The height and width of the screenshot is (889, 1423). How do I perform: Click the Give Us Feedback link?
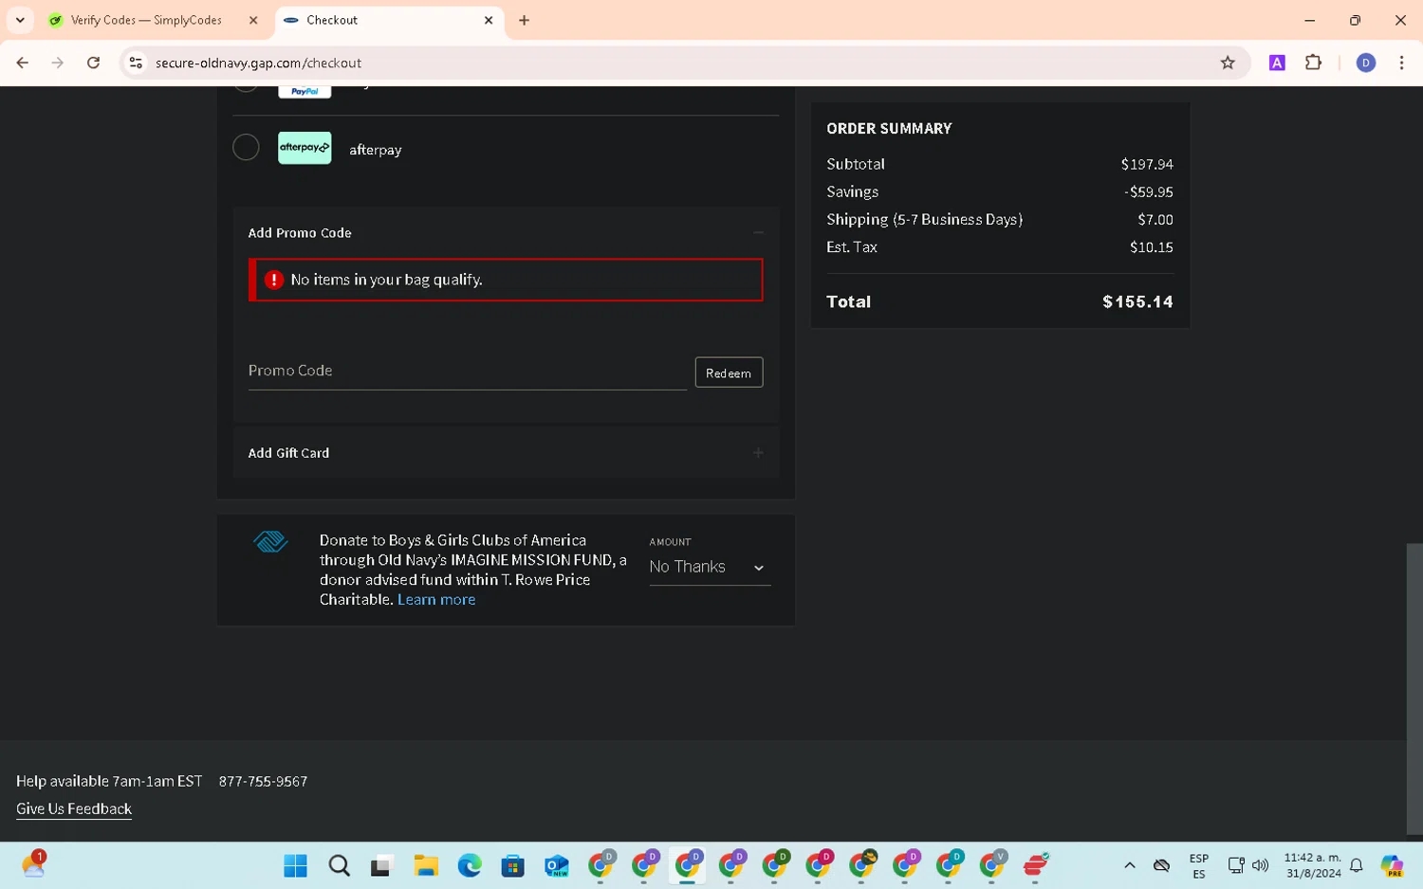(74, 808)
